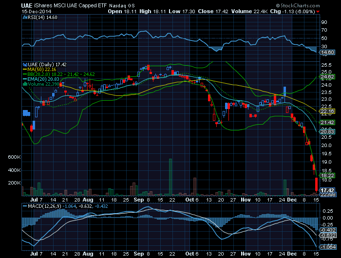Click the RSI(14) 14.60 indicator label
This screenshot has width=341, height=258.
point(43,18)
